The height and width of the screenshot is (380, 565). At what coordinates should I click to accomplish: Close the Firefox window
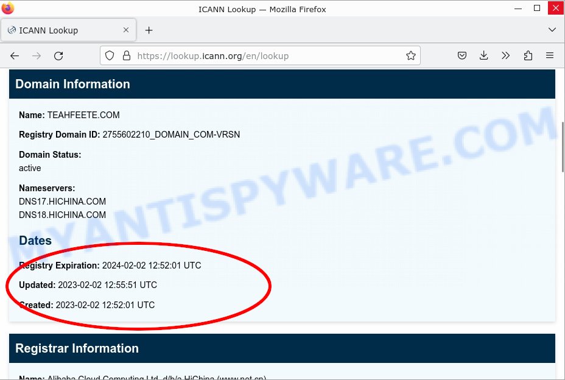point(556,9)
